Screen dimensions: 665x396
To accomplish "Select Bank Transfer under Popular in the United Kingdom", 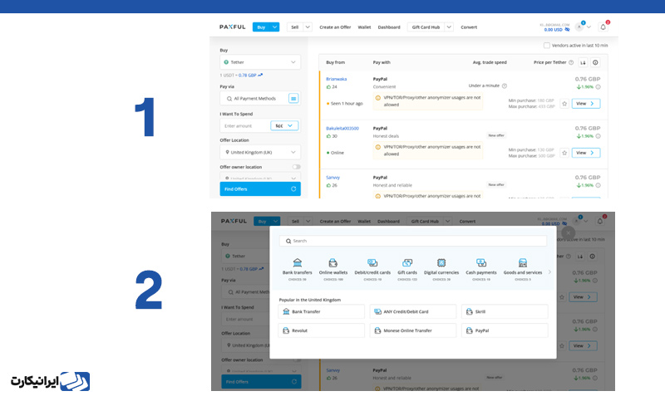I will (321, 311).
